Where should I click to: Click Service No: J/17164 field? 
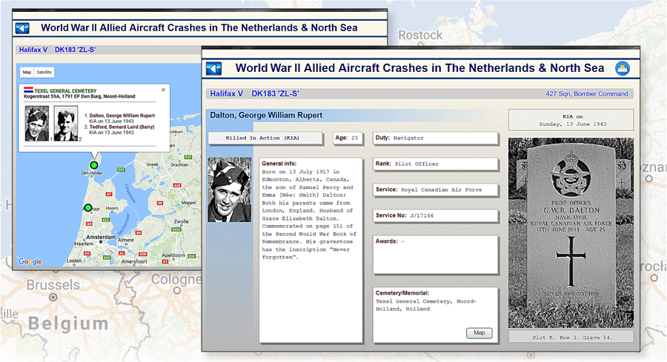435,216
